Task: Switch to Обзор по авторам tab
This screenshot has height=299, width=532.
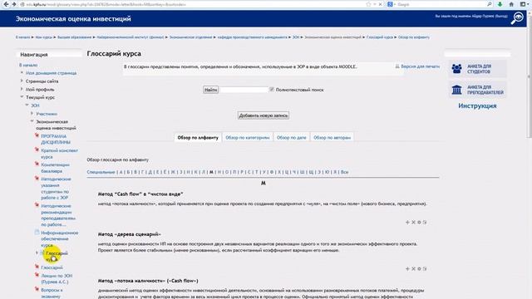Action: (332, 138)
